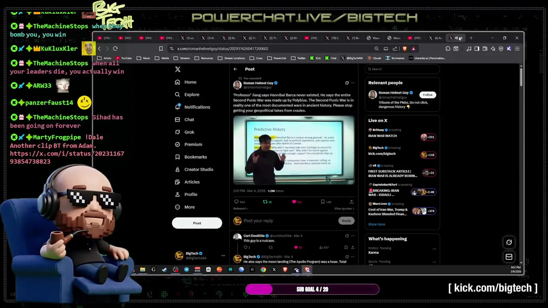Image resolution: width=548 pixels, height=308 pixels.
Task: Click the Reply button
Action: [346, 221]
